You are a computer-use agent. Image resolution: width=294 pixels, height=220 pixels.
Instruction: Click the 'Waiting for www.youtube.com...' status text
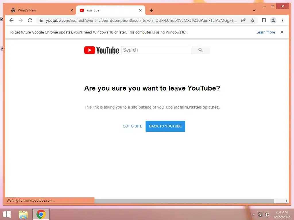(x=31, y=201)
